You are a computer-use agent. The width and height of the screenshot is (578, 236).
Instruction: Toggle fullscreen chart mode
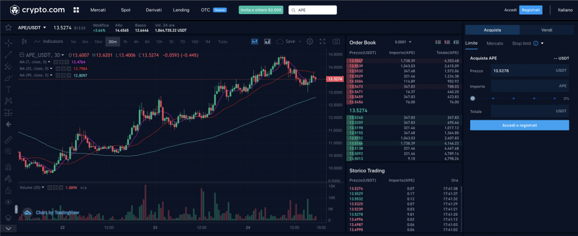pos(322,41)
